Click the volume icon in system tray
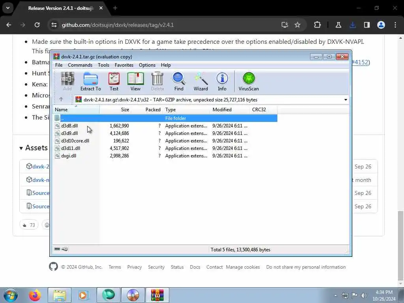The width and height of the screenshot is (404, 303). pos(364,295)
